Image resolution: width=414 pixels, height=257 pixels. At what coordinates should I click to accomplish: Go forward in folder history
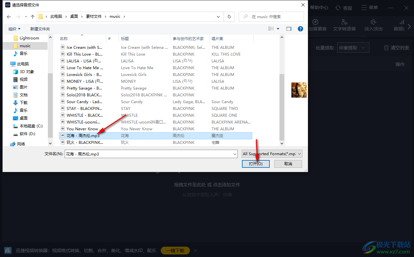pos(18,16)
